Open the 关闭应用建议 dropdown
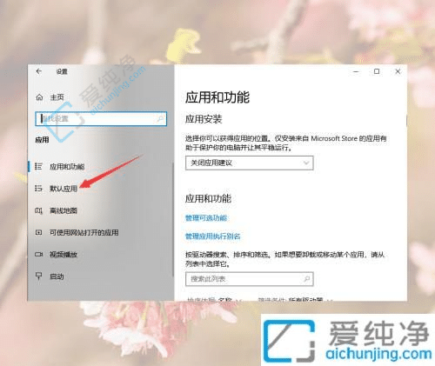Screen dimensions: 435x366 [250, 163]
